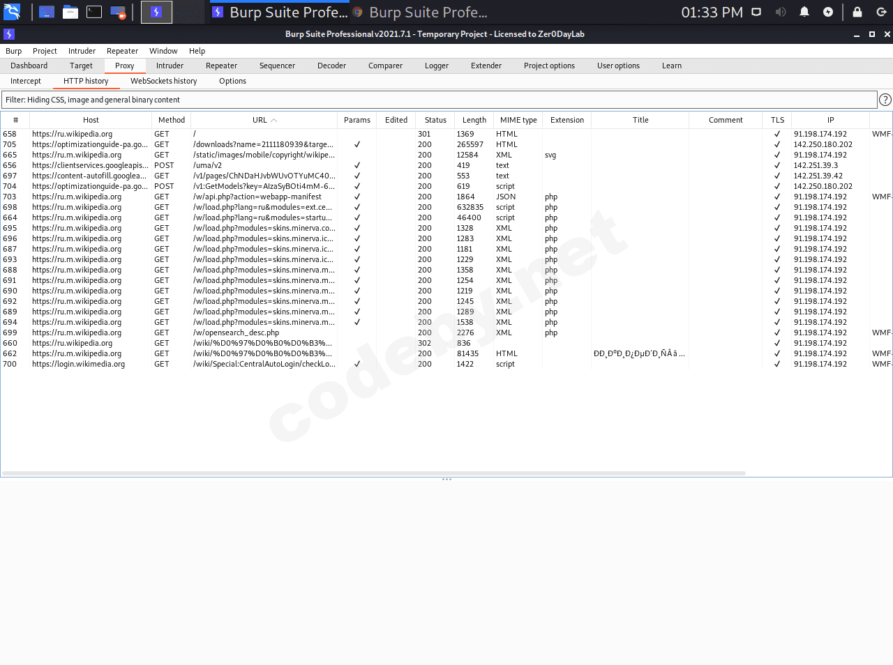893x665 pixels.
Task: Sort by the Status column header
Action: coord(435,120)
